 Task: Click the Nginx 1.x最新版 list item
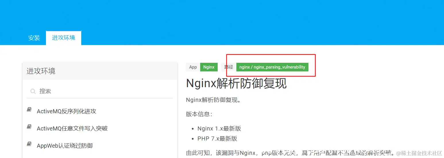[219, 128]
